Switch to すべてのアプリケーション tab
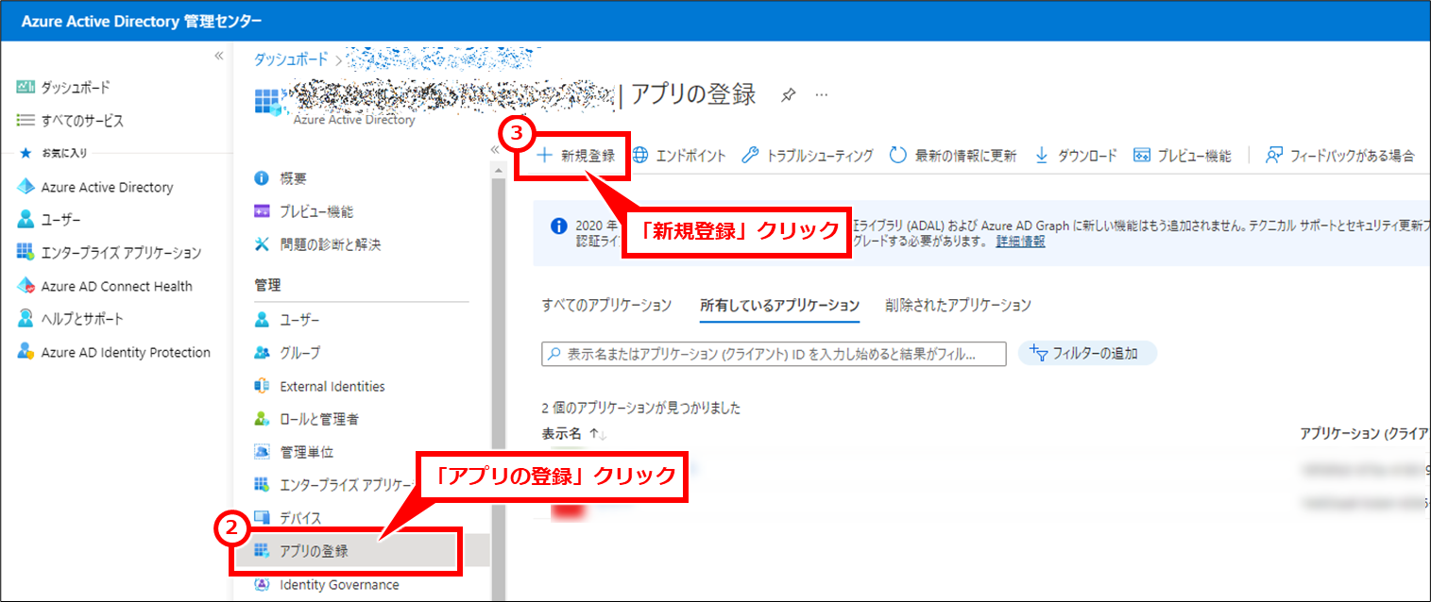The height and width of the screenshot is (602, 1431). click(606, 305)
